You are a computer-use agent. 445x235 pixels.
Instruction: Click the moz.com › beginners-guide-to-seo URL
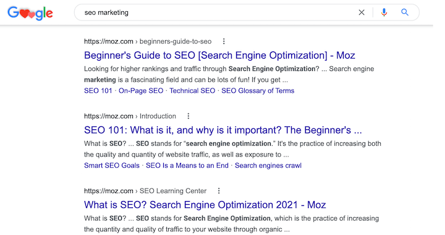148,41
